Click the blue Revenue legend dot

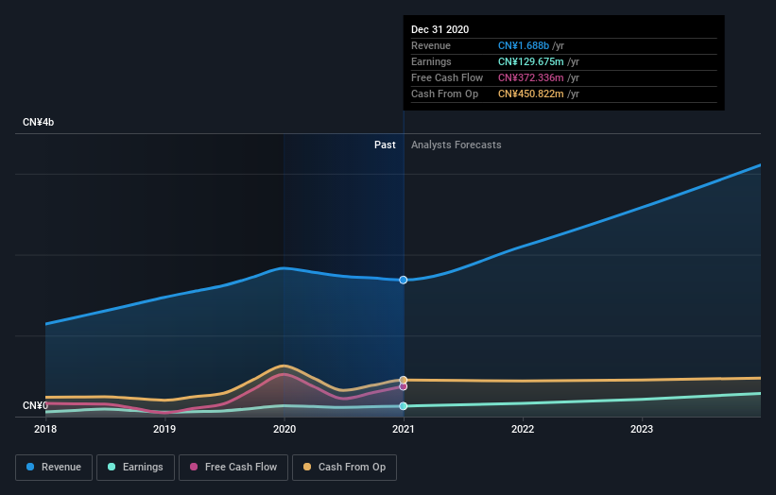coord(30,467)
